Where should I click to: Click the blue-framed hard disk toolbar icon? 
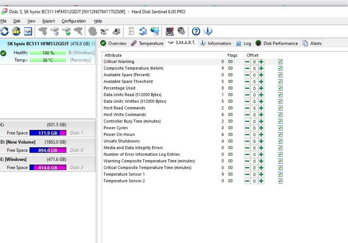point(28,31)
